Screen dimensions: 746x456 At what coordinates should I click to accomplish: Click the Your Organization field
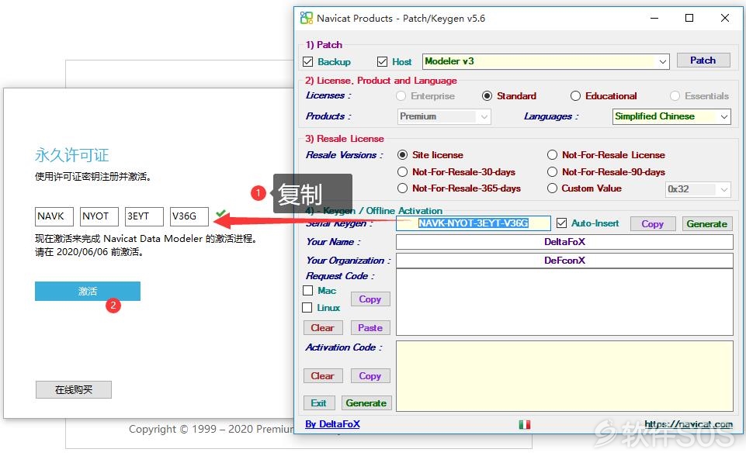(564, 261)
